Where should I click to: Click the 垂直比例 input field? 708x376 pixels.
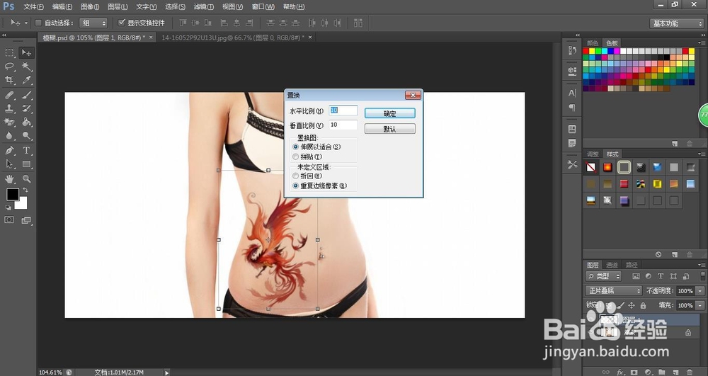(x=343, y=125)
